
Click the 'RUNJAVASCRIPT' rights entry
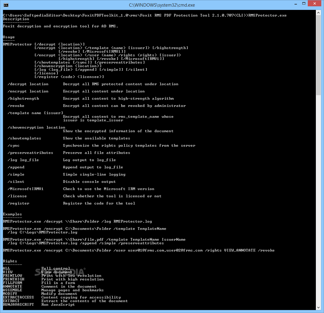[x=18, y=305]
